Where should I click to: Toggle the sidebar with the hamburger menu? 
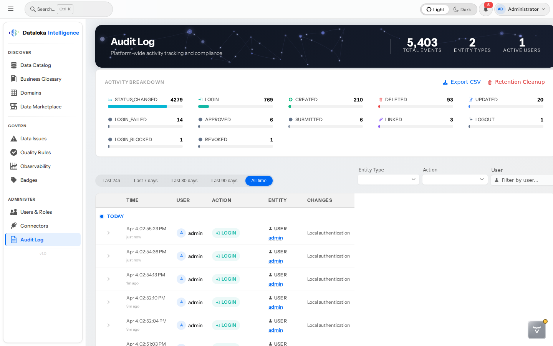click(11, 8)
